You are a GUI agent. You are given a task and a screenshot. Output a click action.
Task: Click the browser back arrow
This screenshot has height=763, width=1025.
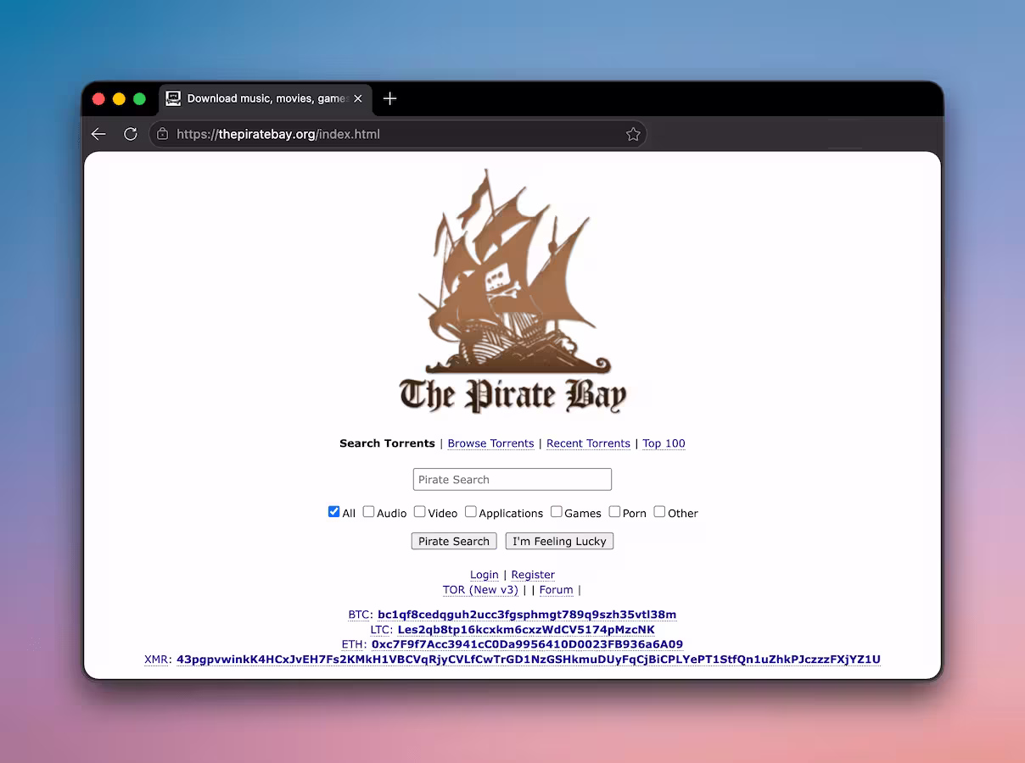[x=98, y=134]
